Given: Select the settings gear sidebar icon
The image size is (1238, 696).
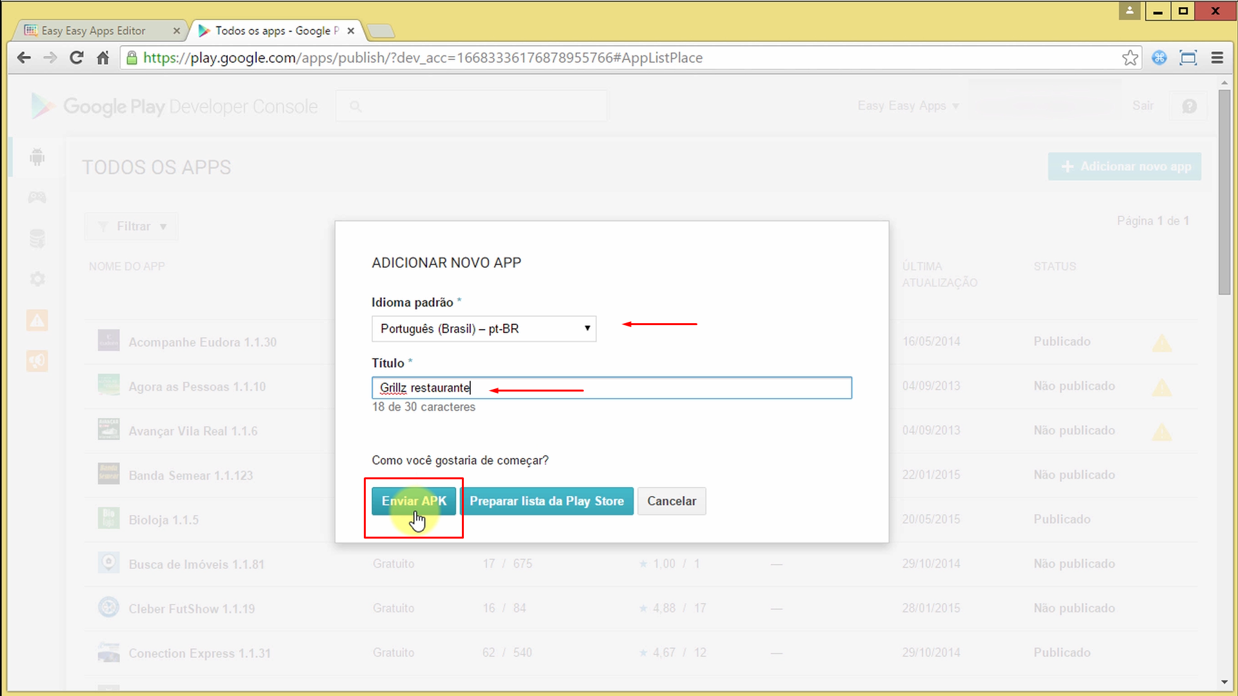Looking at the screenshot, I should coord(37,279).
